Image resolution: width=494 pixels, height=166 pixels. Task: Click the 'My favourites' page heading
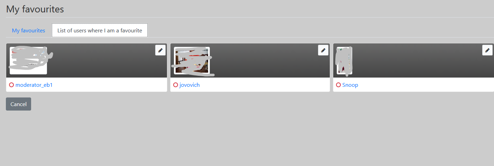point(35,9)
